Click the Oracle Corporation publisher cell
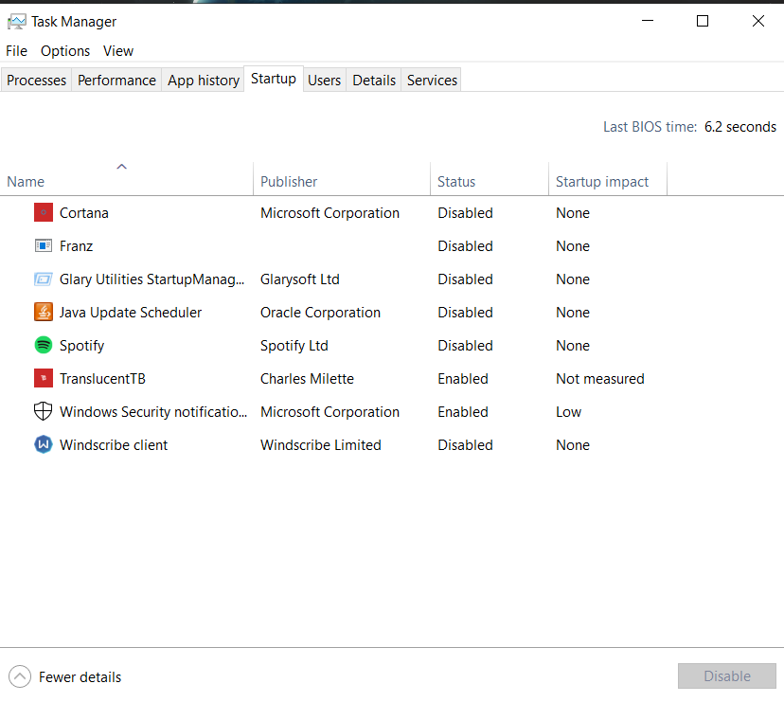This screenshot has width=784, height=702. tap(320, 313)
